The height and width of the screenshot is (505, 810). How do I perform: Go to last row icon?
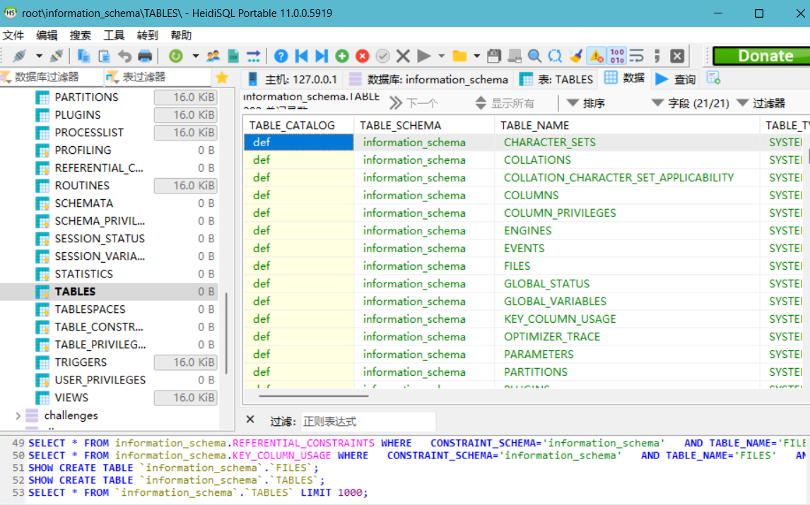(322, 56)
